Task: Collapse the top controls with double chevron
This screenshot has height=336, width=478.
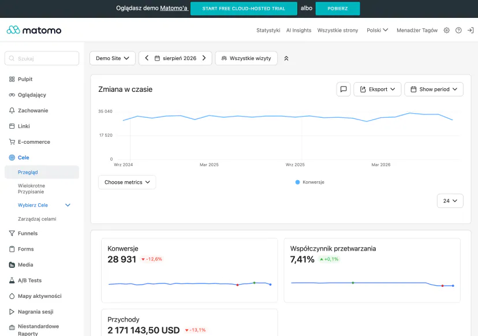Action: [286, 58]
